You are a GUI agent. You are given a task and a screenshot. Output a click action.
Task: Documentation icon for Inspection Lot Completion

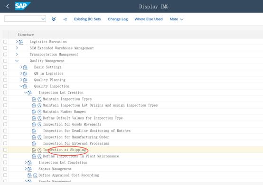29,163
